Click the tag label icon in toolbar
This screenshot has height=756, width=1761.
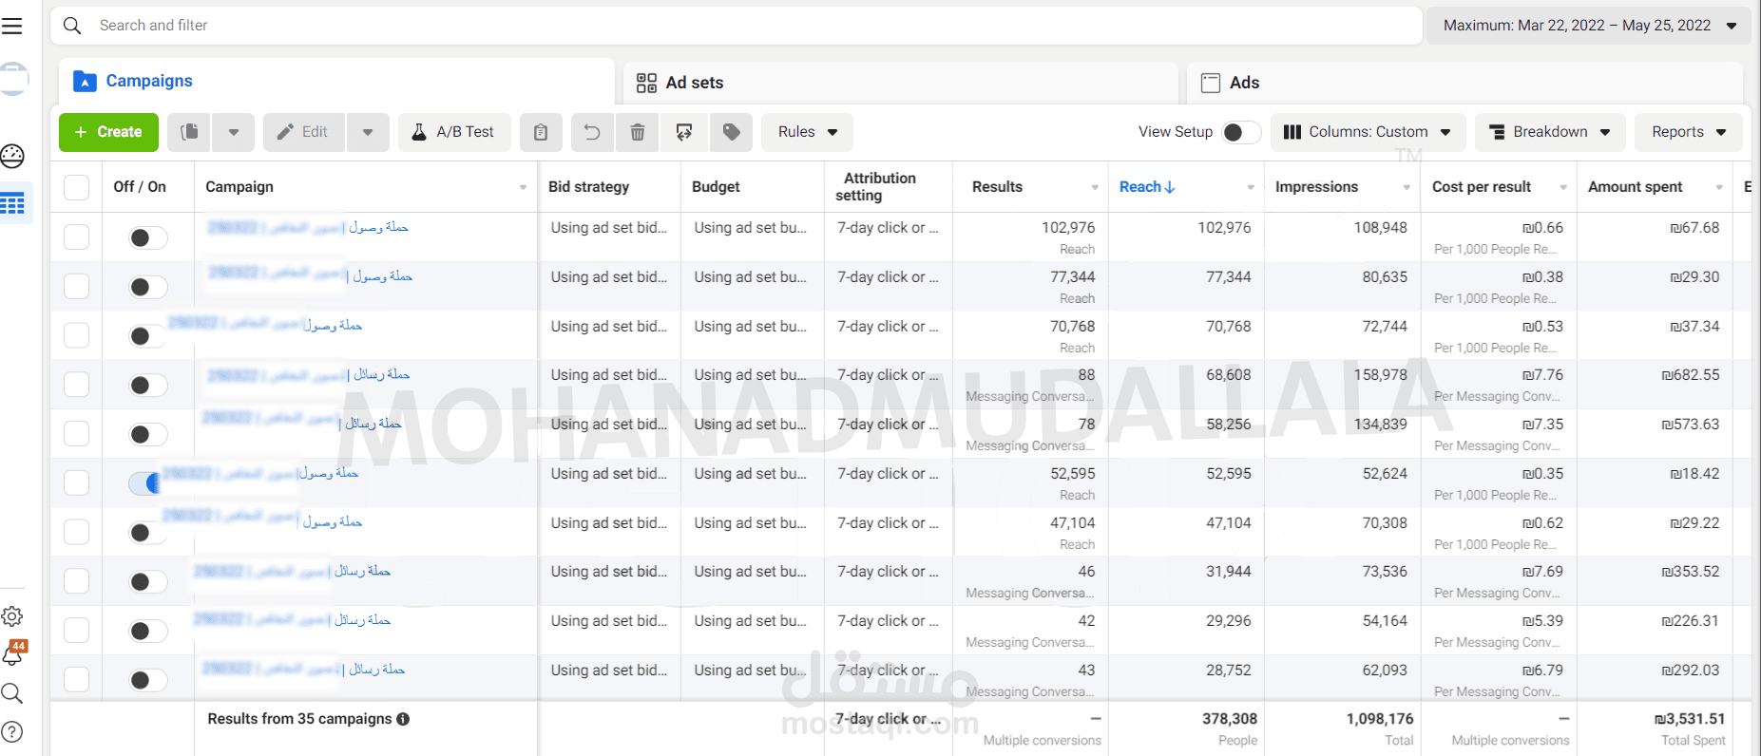(731, 132)
